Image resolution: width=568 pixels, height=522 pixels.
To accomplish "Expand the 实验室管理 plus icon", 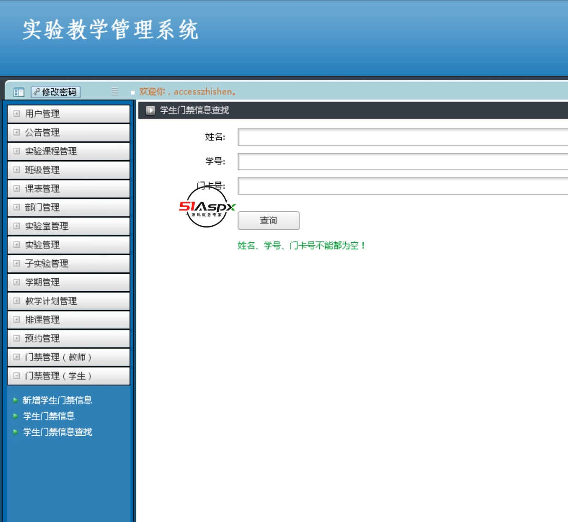I will point(17,226).
